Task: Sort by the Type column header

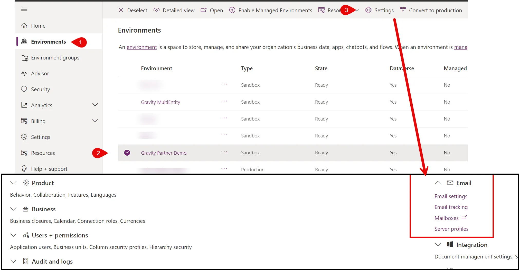Action: coord(247,68)
